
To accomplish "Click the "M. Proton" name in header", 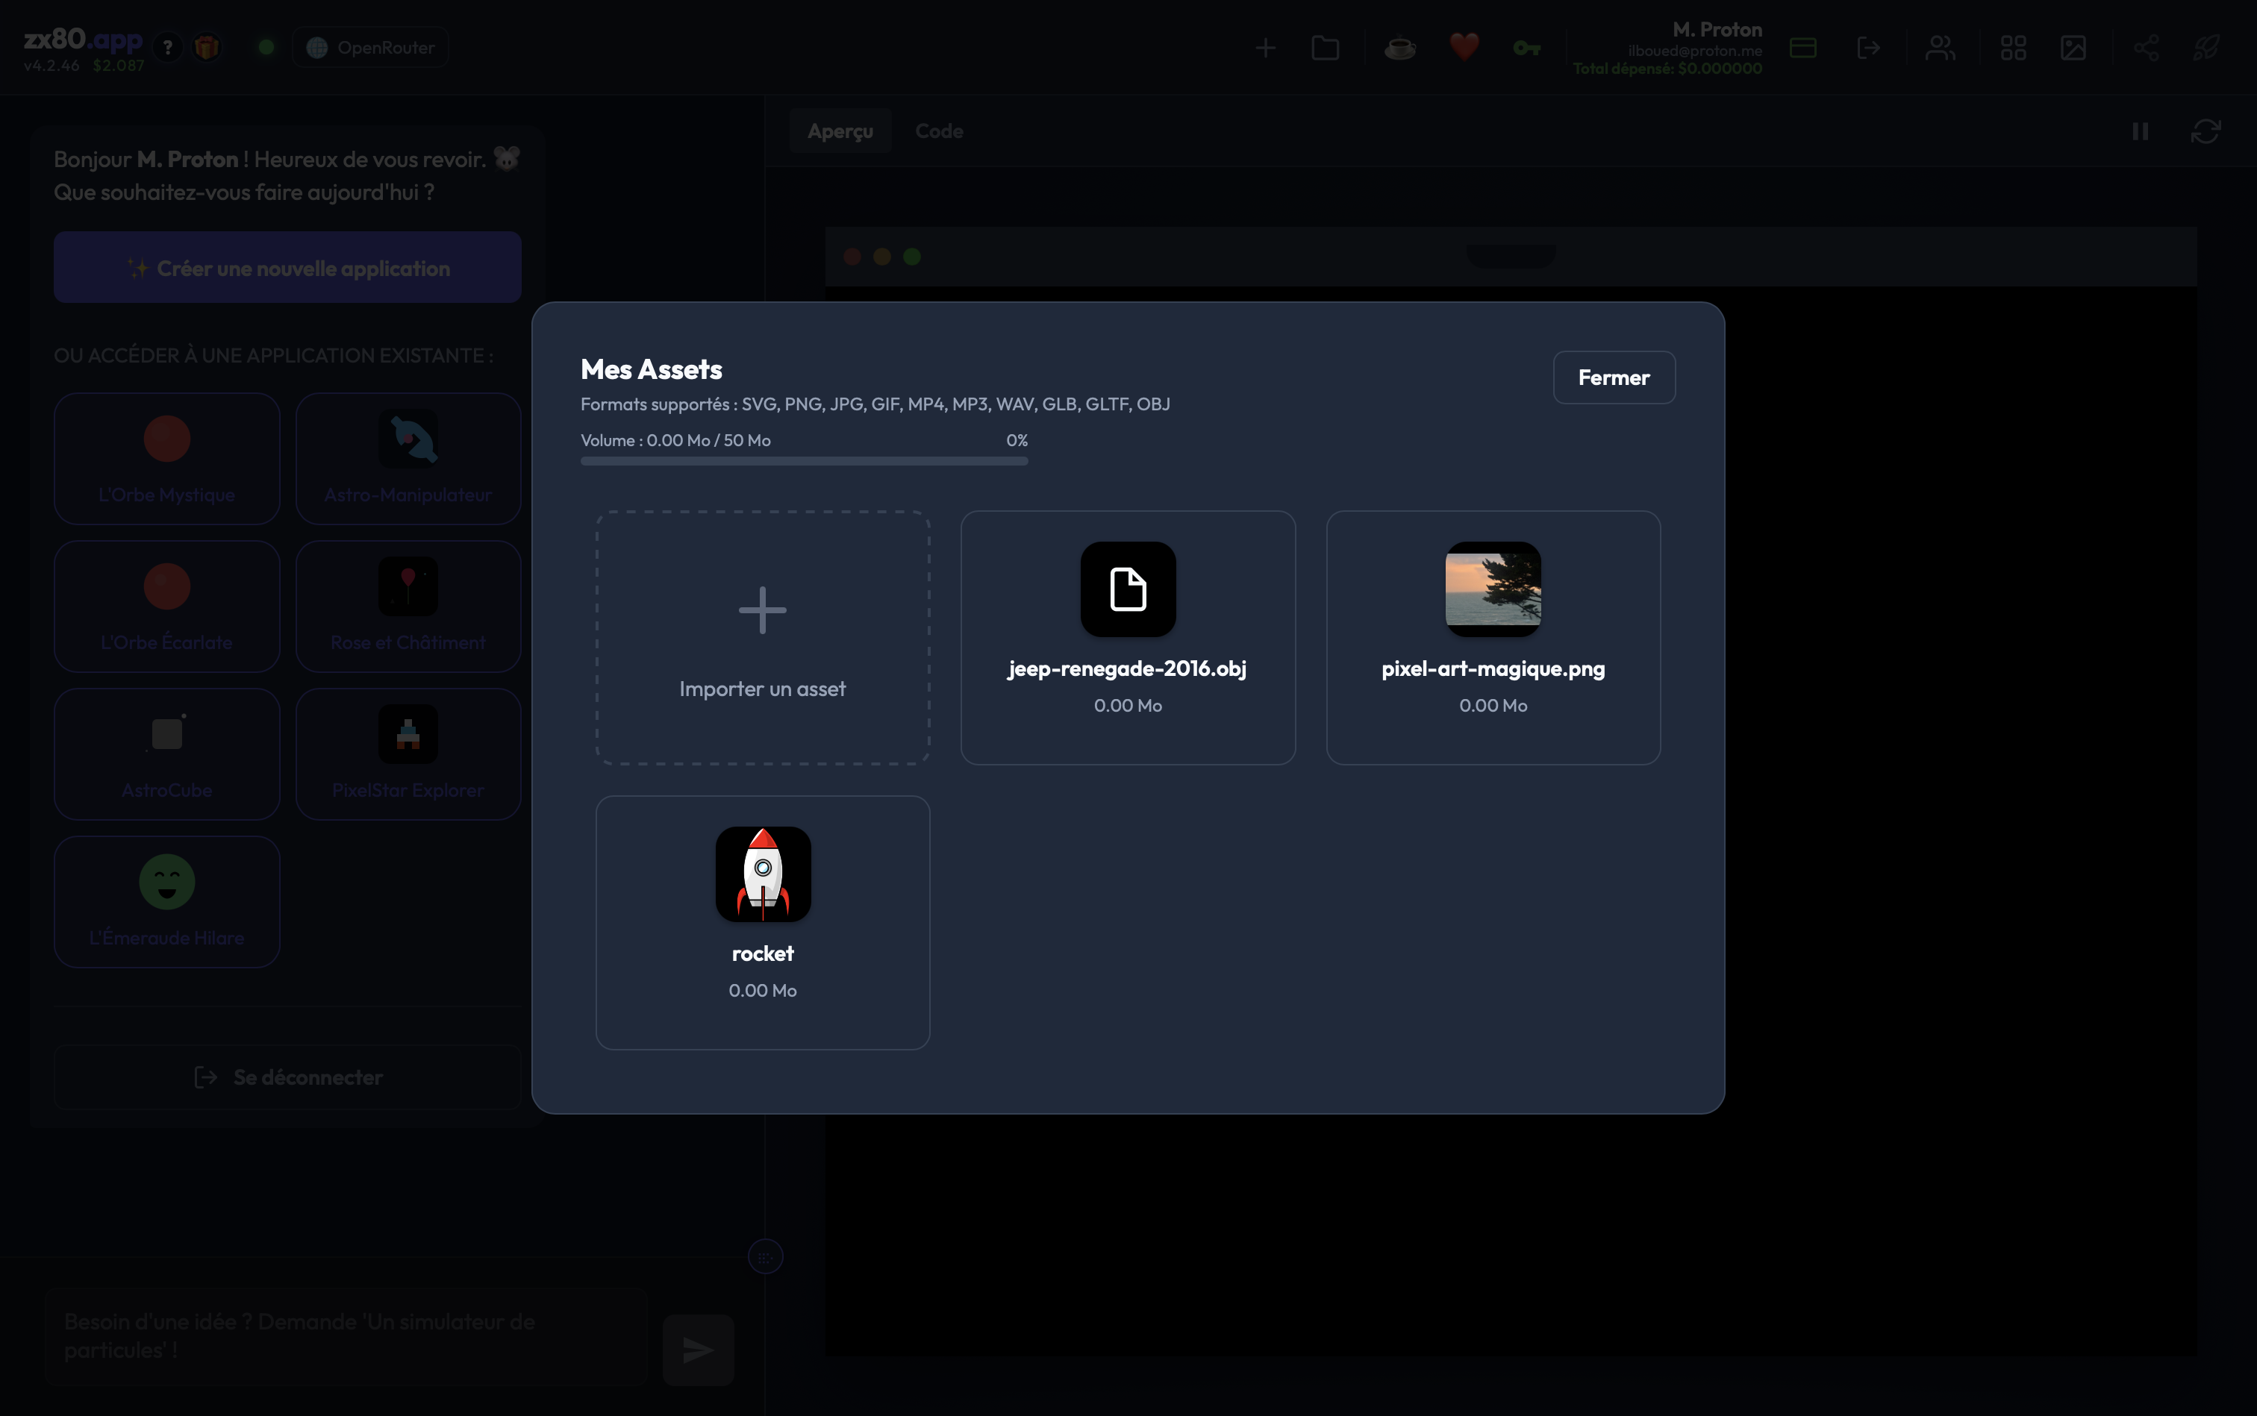I will (x=1717, y=30).
